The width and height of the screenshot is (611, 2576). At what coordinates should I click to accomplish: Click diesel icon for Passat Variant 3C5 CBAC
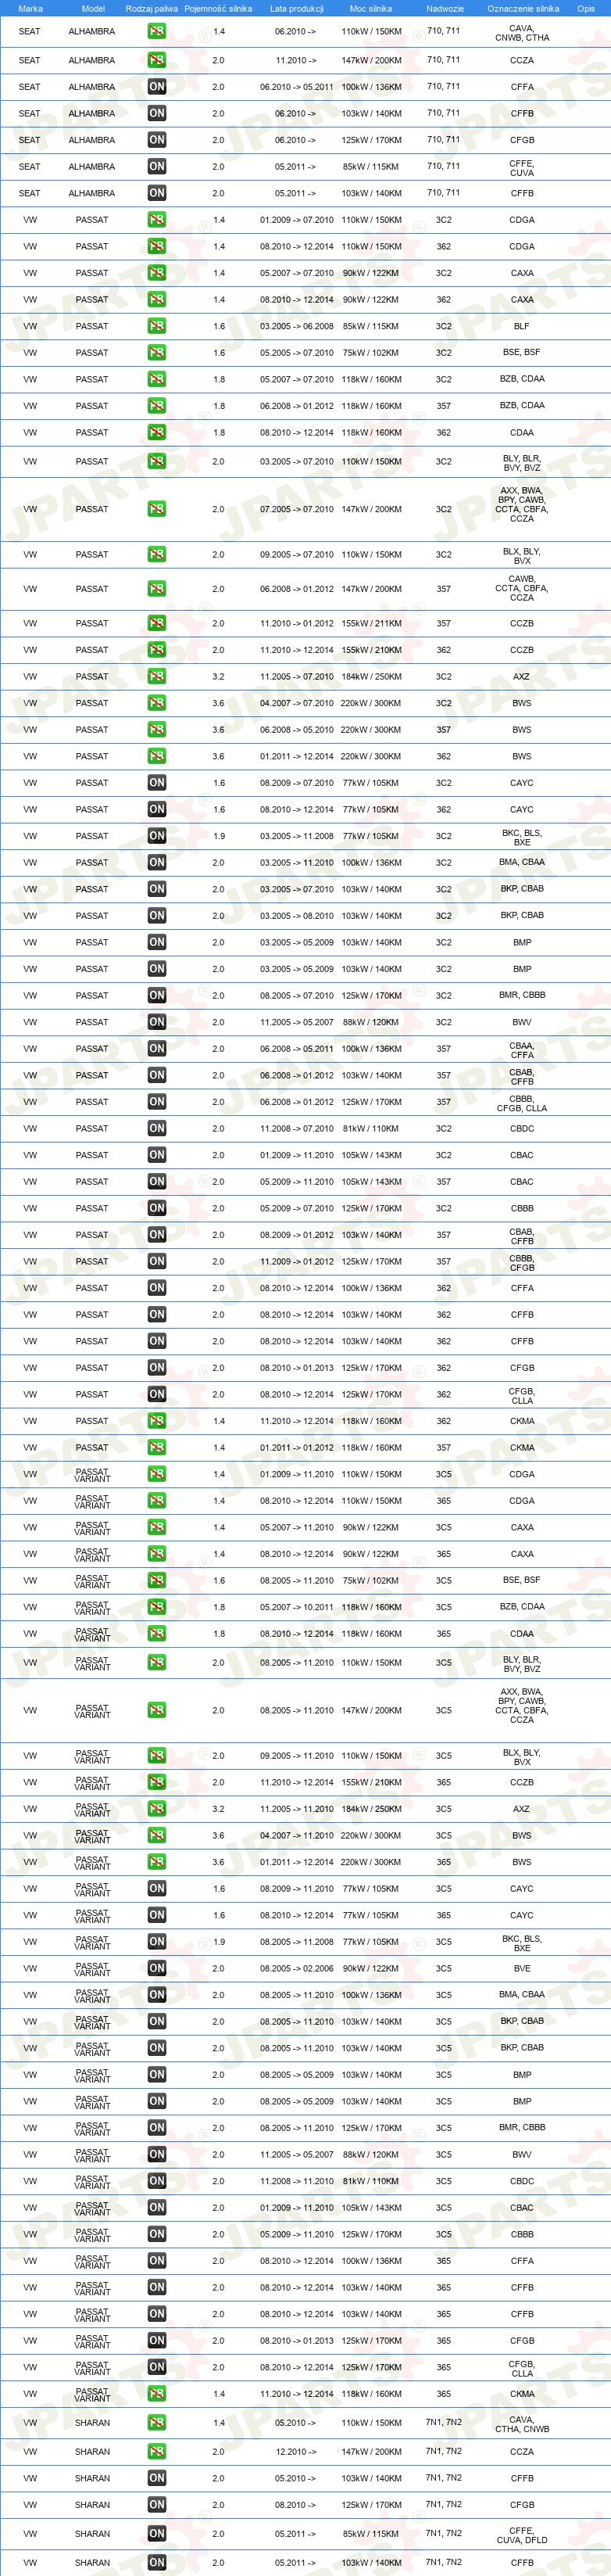[x=157, y=2208]
